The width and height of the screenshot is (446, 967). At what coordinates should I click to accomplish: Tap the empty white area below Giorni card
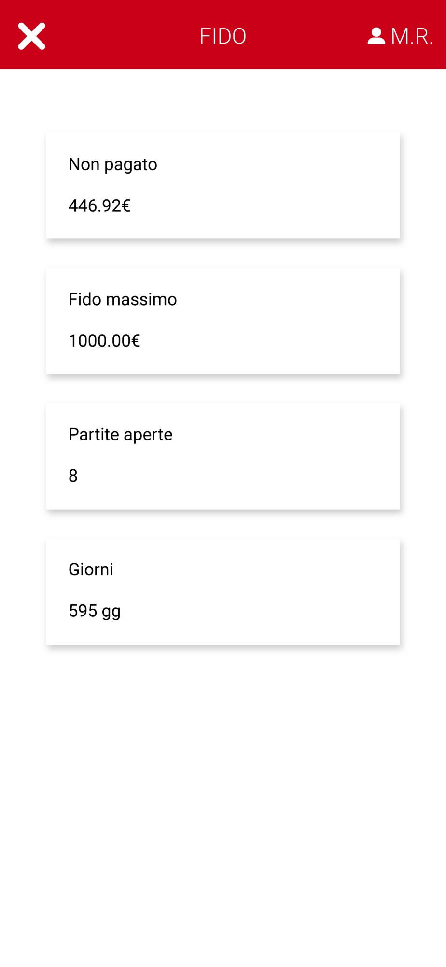coord(223,803)
